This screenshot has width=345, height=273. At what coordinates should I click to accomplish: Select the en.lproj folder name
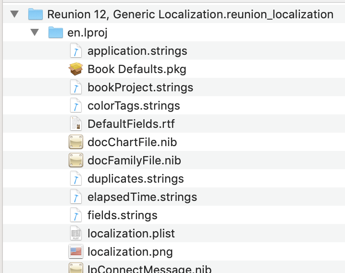(87, 33)
